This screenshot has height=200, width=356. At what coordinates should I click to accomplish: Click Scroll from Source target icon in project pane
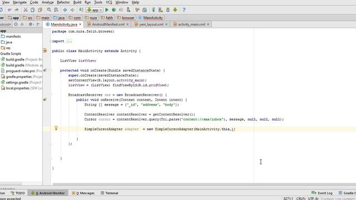[x=16, y=24]
